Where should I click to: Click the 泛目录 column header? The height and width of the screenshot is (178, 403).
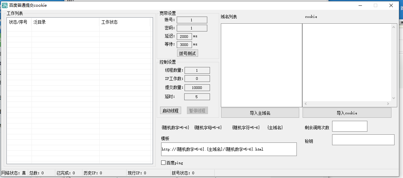pyautogui.click(x=65, y=22)
